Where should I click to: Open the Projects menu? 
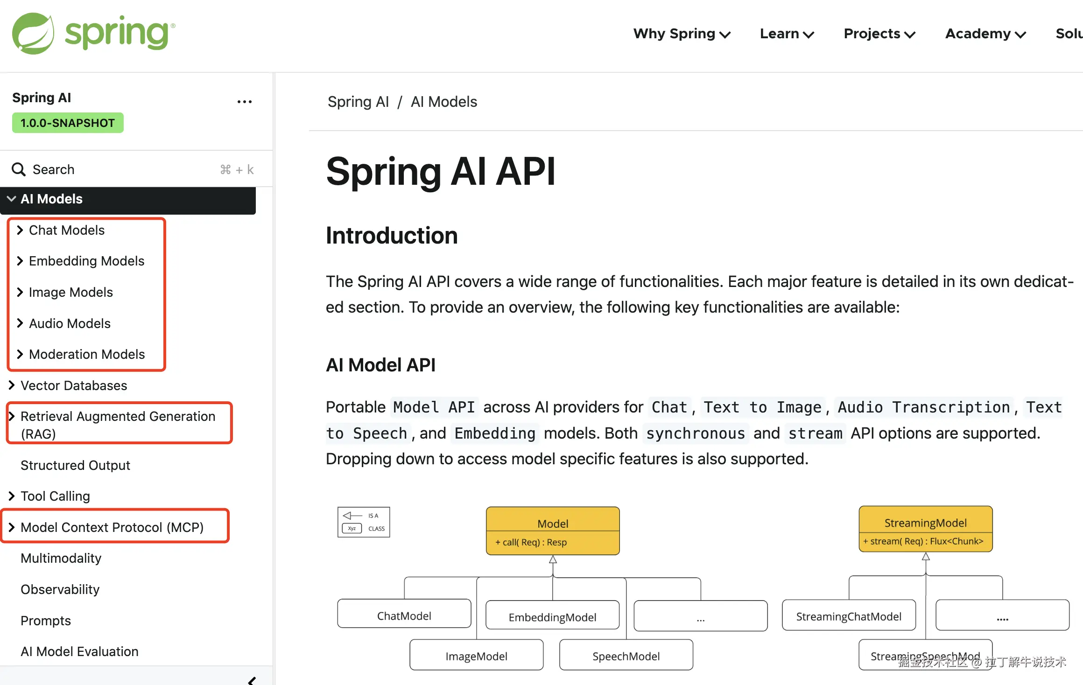click(x=879, y=34)
